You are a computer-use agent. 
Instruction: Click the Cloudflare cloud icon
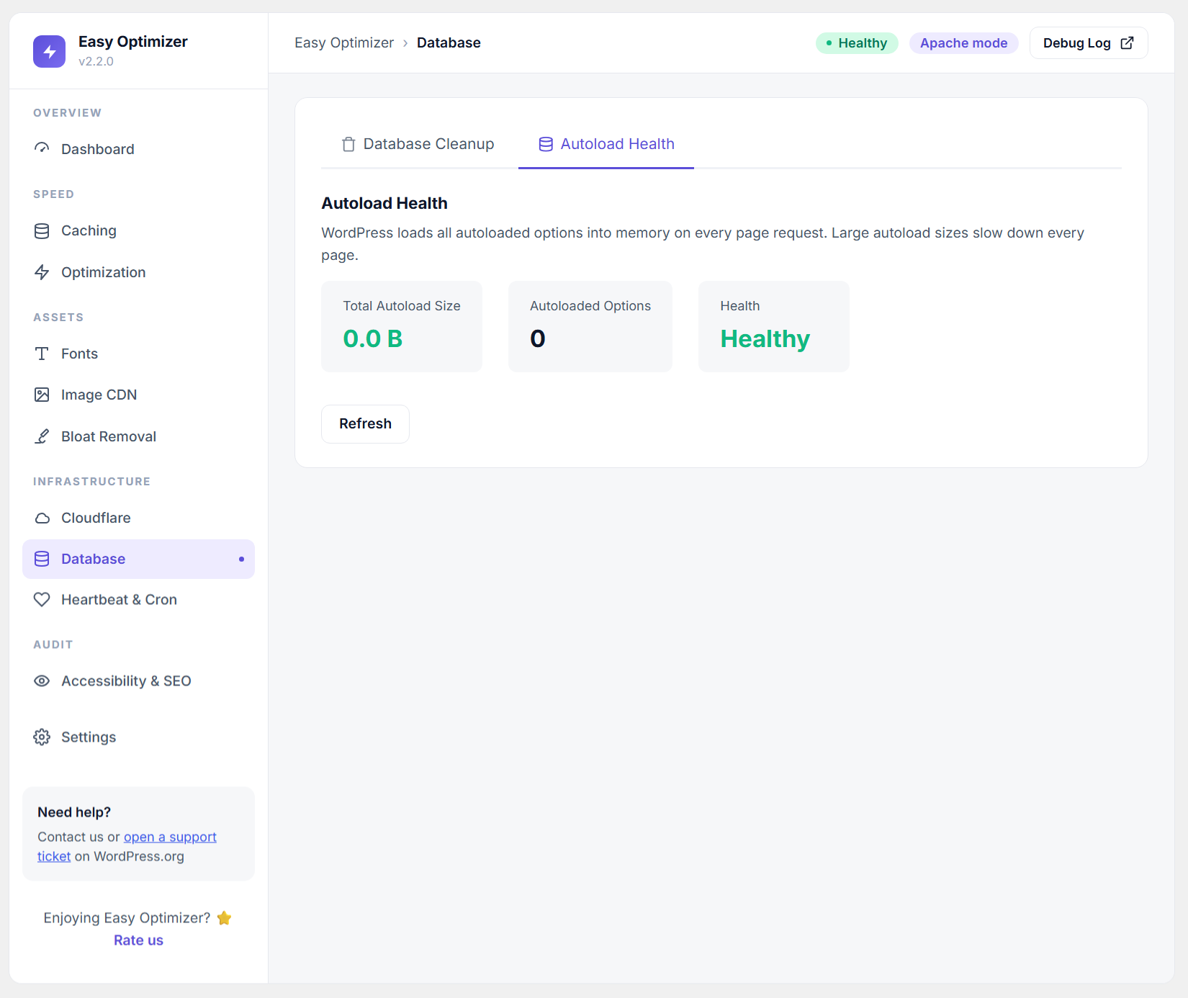click(42, 518)
